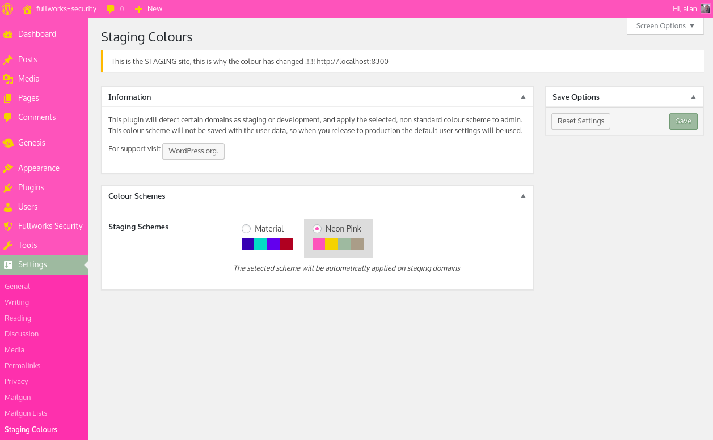Collapse the Information panel
Image resolution: width=713 pixels, height=440 pixels.
pos(524,97)
